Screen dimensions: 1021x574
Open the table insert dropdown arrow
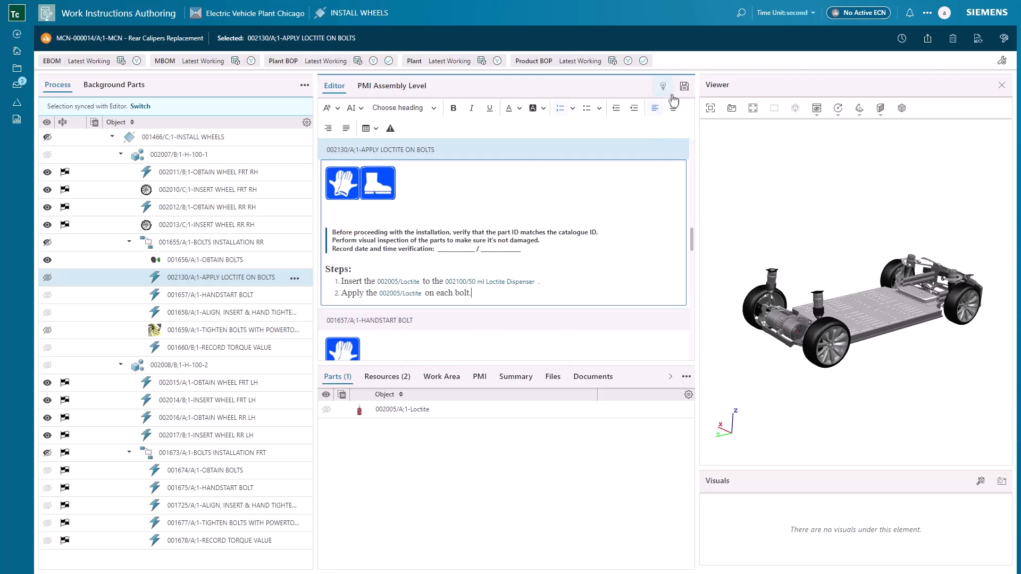click(x=376, y=128)
